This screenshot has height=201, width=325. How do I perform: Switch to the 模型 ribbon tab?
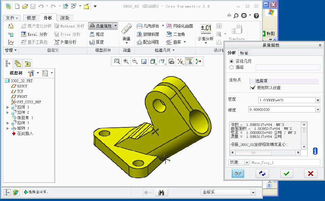click(31, 18)
